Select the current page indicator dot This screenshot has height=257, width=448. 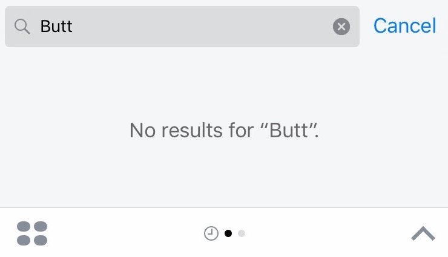[x=228, y=233]
